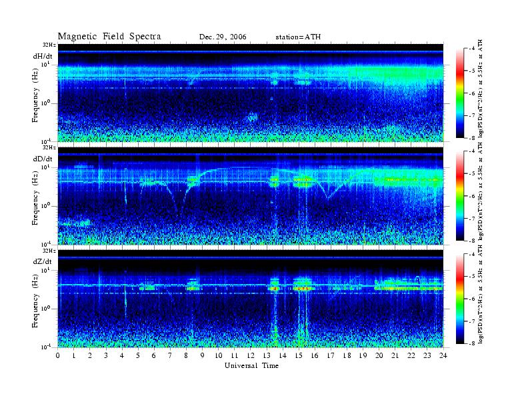Click the dZ/dt spectrogram plot
Screen dimensions: 528x408
[x=251, y=299]
